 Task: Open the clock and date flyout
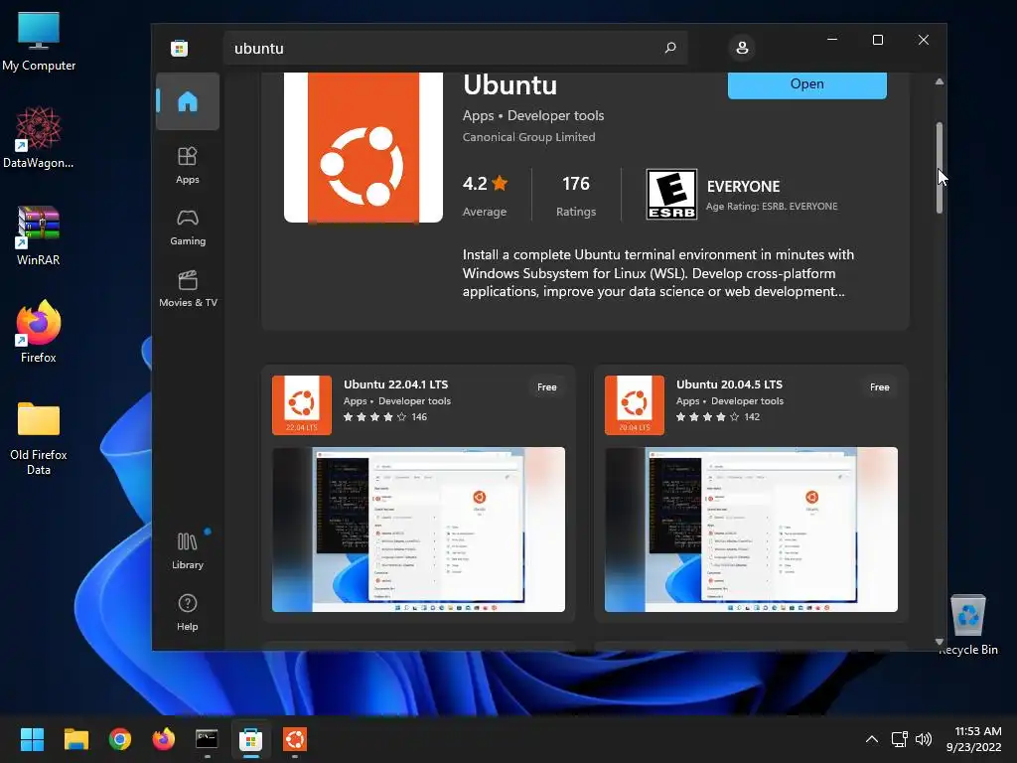tap(974, 739)
